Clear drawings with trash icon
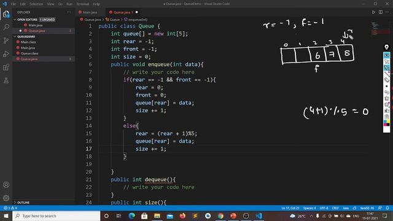The height and width of the screenshot is (221, 393). pos(386,98)
